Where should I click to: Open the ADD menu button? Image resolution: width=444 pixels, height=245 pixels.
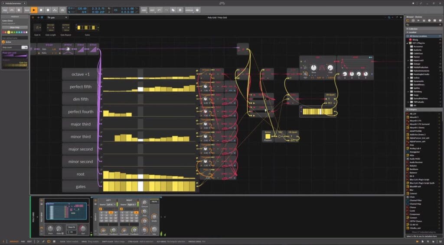pos(144,10)
